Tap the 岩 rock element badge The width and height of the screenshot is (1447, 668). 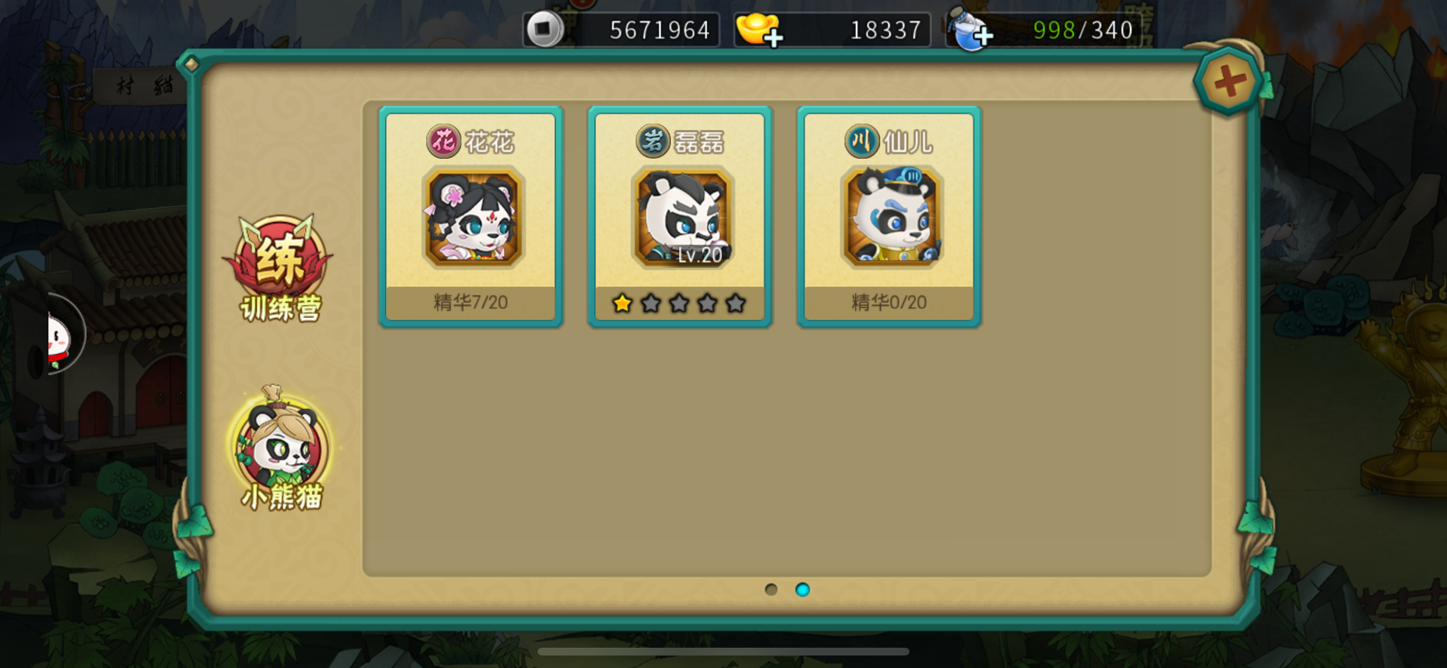653,141
